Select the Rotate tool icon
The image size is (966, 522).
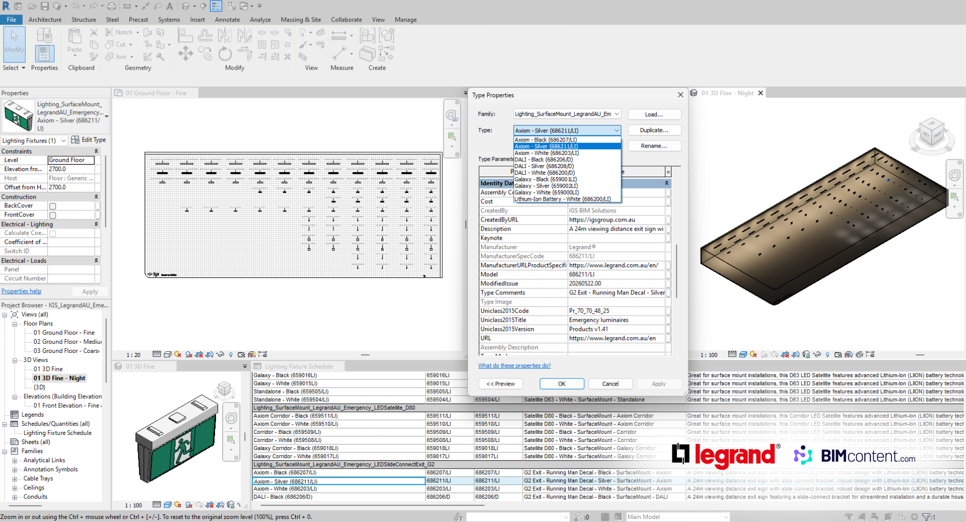click(x=225, y=53)
